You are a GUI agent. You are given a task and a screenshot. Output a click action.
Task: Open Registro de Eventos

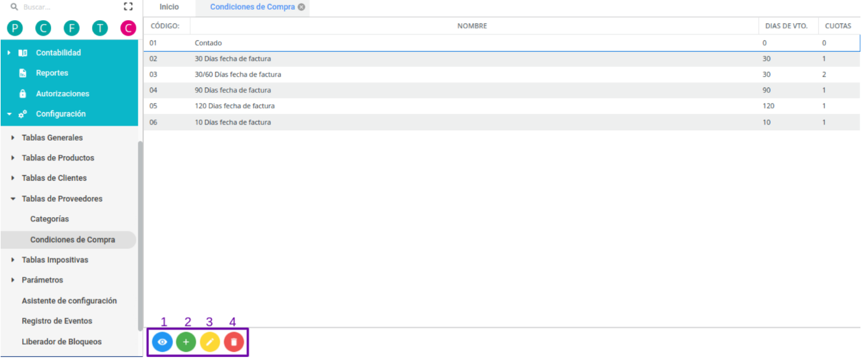[57, 321]
